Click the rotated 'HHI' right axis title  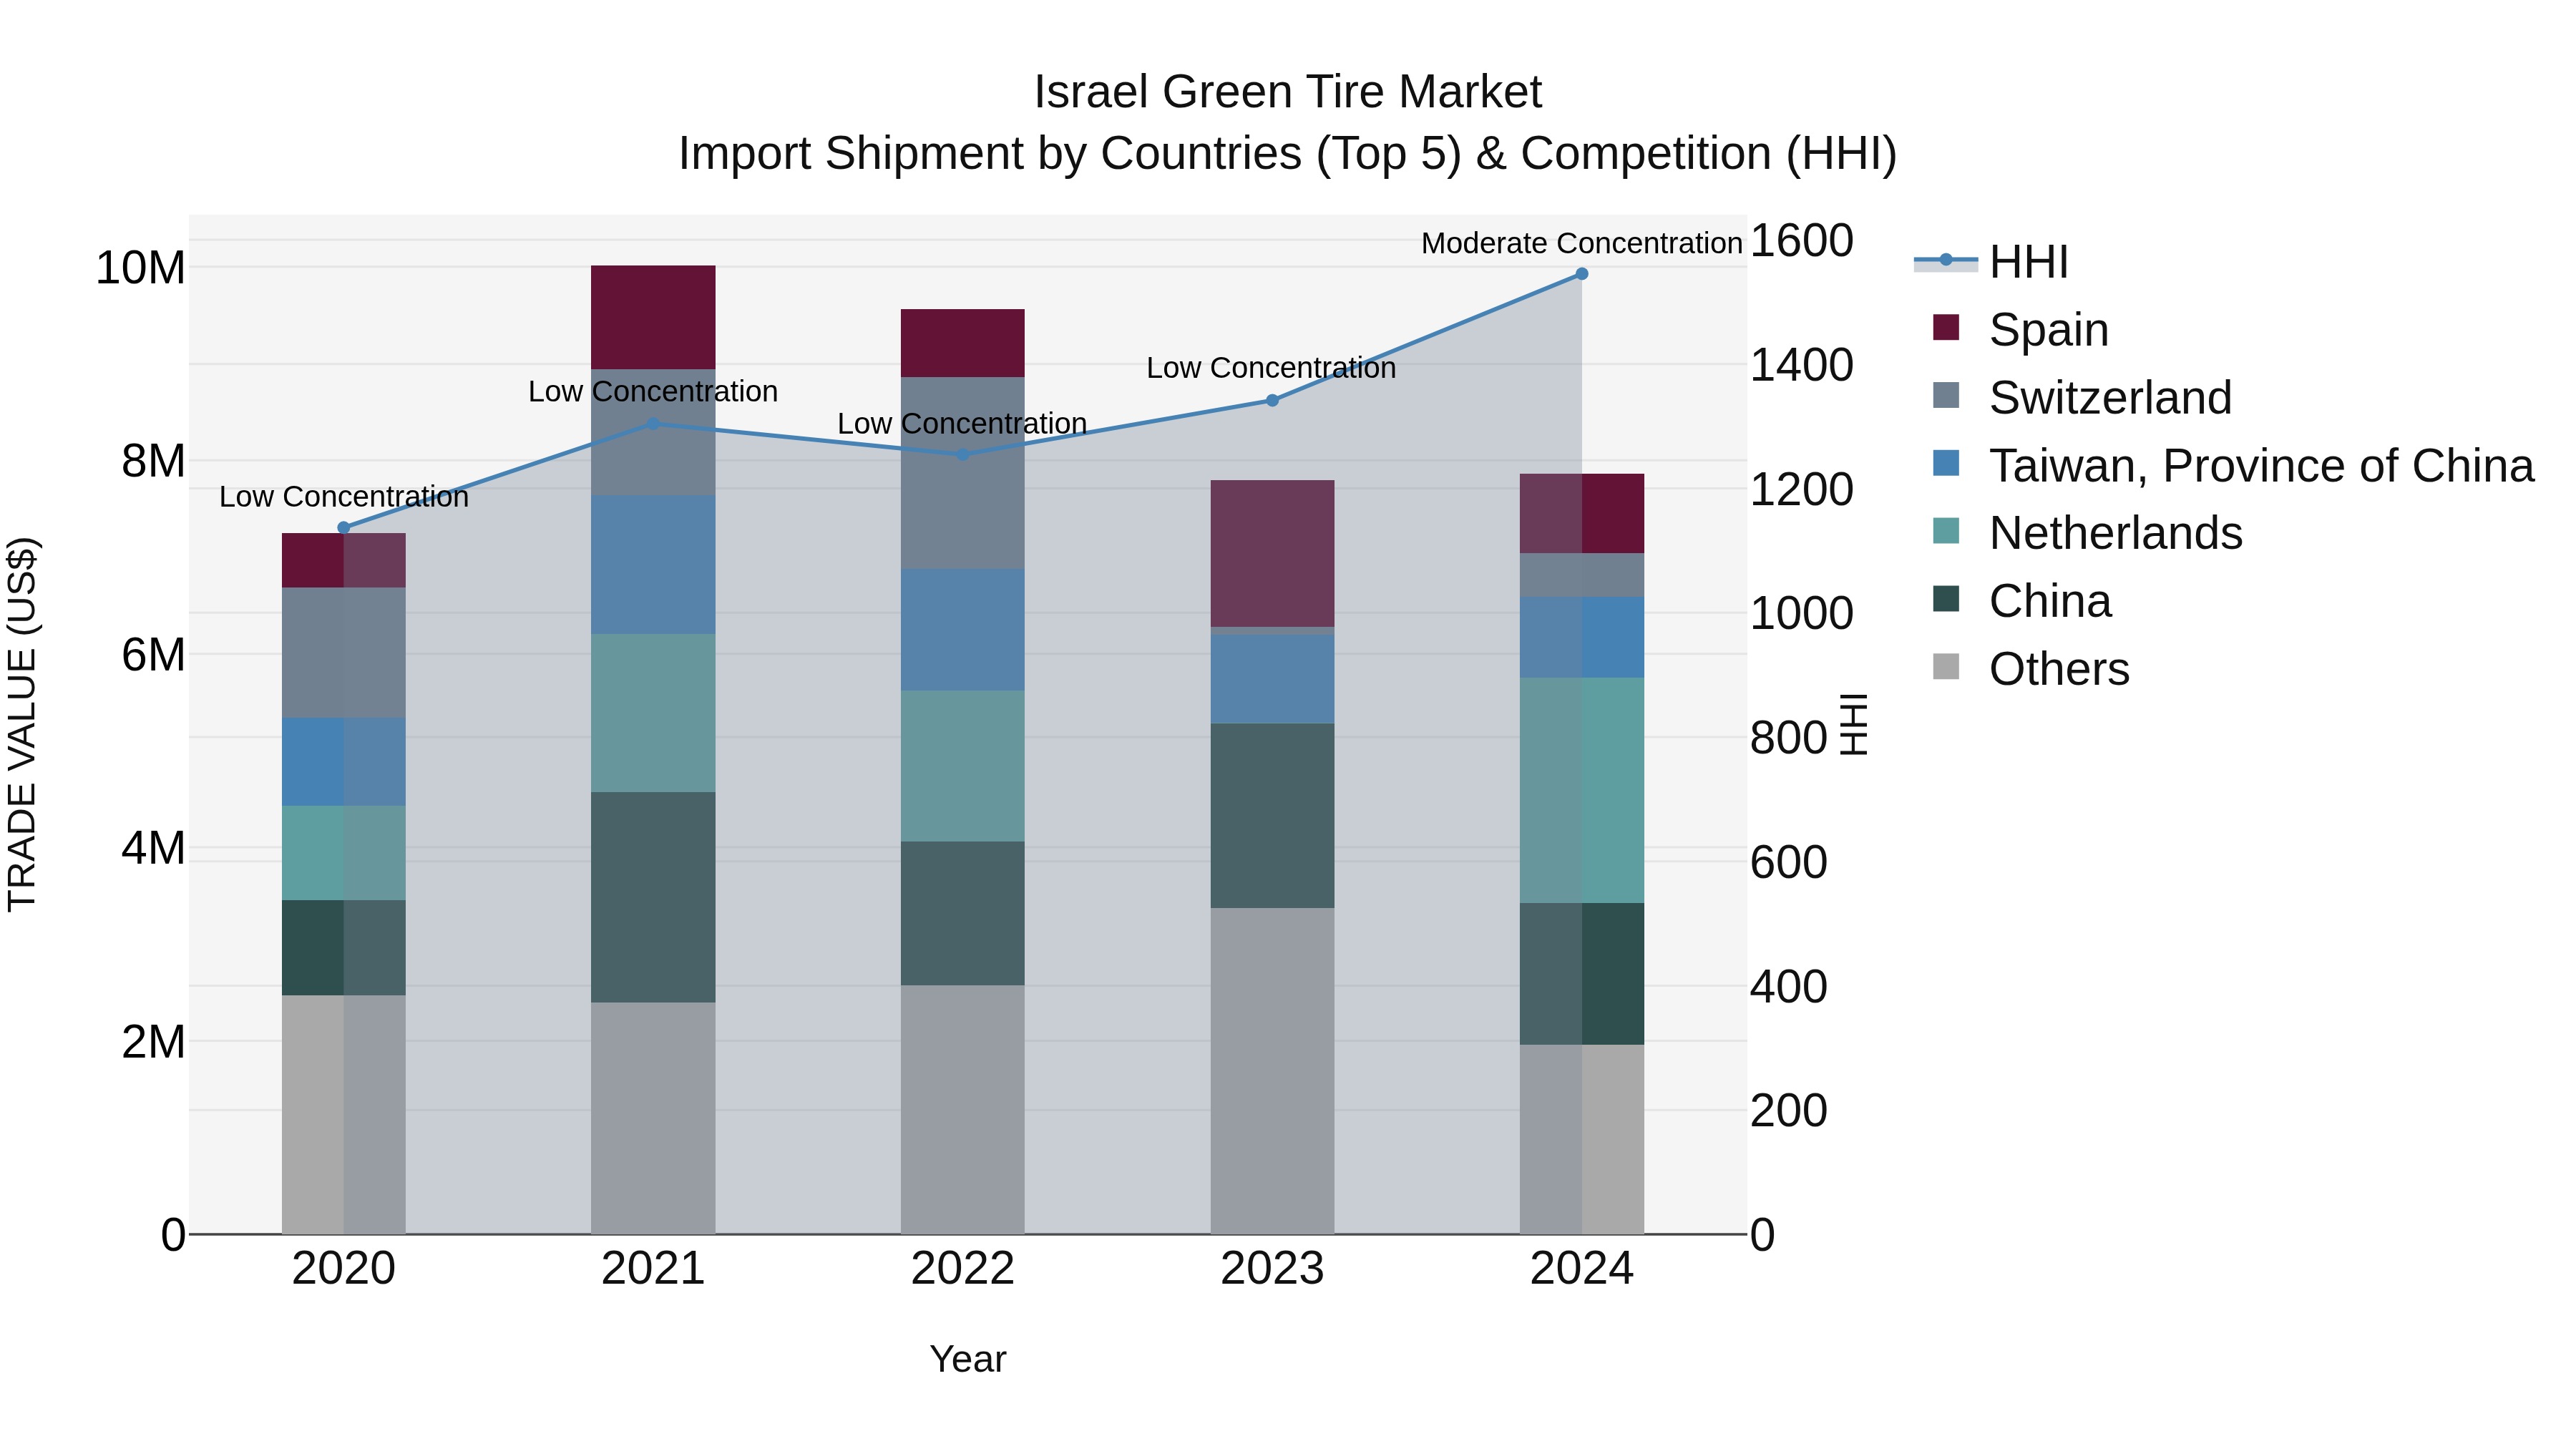pos(1854,724)
